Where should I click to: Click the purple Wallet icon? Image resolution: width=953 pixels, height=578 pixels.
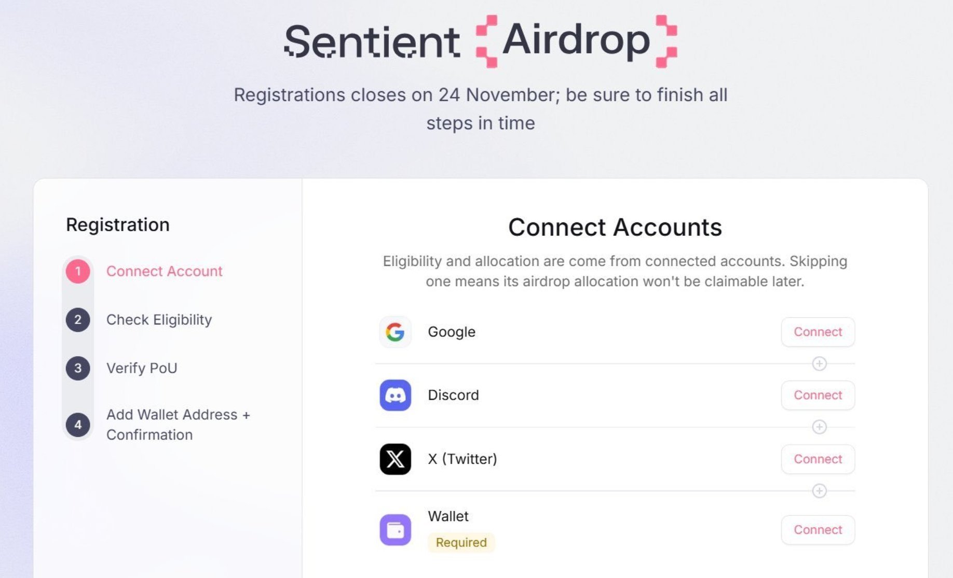(395, 530)
